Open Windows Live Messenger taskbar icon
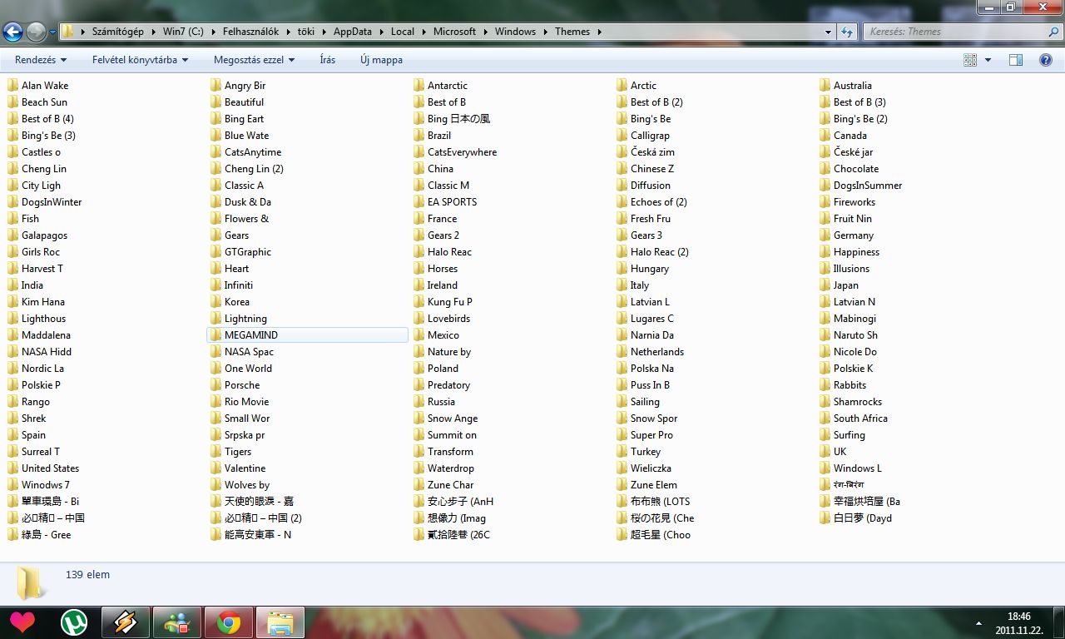This screenshot has width=1065, height=639. click(176, 622)
